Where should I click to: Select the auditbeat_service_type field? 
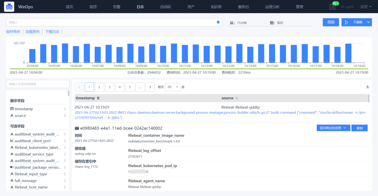[34, 154]
